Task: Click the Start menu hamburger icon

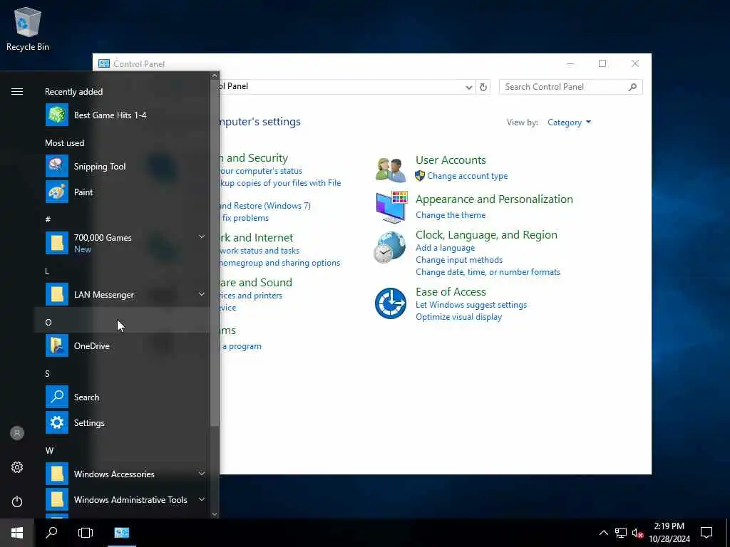Action: [17, 91]
